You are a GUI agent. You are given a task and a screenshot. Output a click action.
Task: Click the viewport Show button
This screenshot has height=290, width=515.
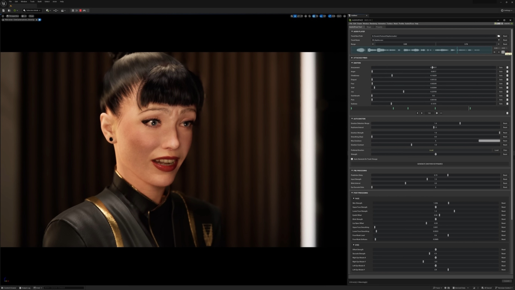31,16
